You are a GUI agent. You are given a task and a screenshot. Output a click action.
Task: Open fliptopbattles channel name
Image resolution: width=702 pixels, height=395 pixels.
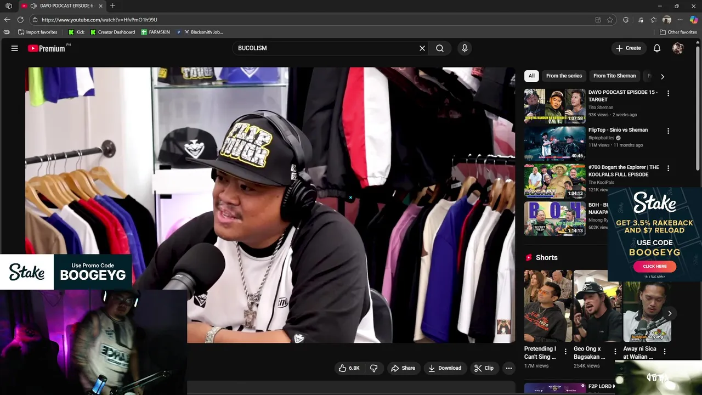(602, 138)
